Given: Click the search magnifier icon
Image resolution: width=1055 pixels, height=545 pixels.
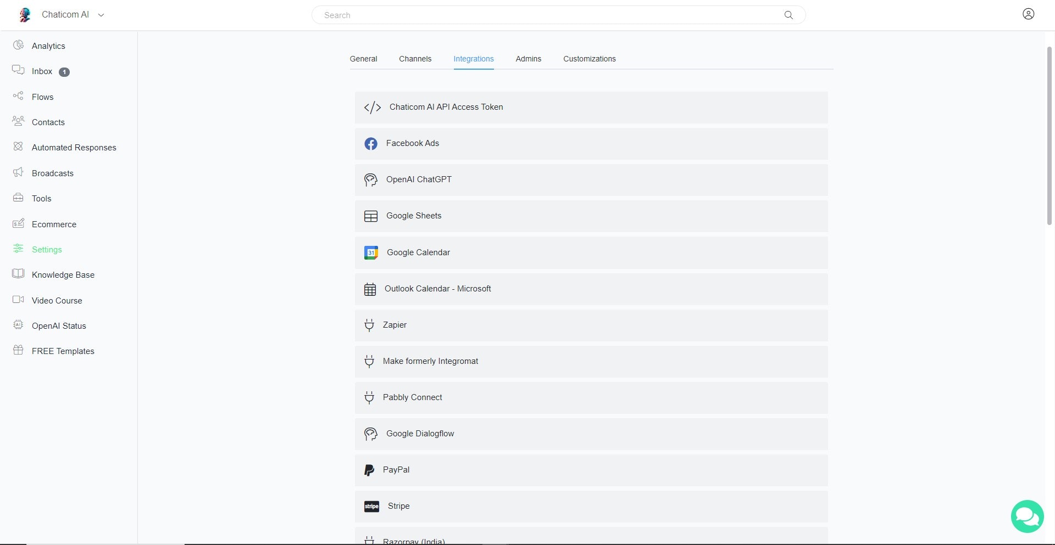Looking at the screenshot, I should (x=789, y=15).
